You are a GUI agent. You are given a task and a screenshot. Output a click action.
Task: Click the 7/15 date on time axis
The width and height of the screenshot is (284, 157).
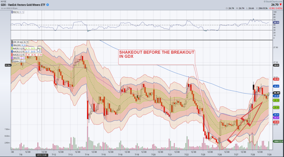[x=103, y=155]
